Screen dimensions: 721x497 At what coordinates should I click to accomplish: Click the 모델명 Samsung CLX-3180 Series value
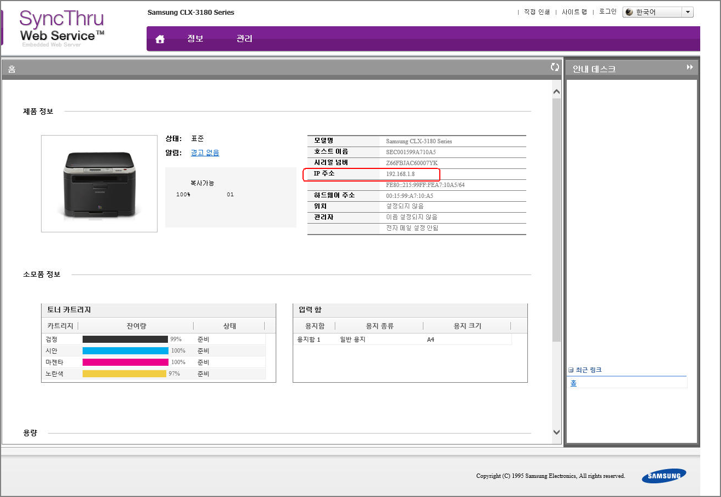[x=419, y=141]
